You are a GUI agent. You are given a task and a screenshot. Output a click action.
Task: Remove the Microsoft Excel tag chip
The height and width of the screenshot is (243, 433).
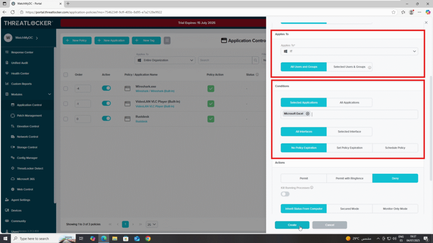[307, 113]
